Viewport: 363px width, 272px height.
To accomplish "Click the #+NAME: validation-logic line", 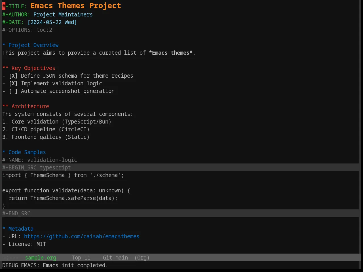I will (x=40, y=160).
